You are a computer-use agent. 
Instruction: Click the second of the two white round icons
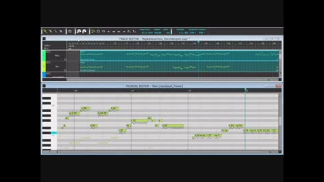(84, 31)
